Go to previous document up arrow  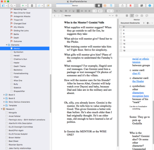pos(110,16)
